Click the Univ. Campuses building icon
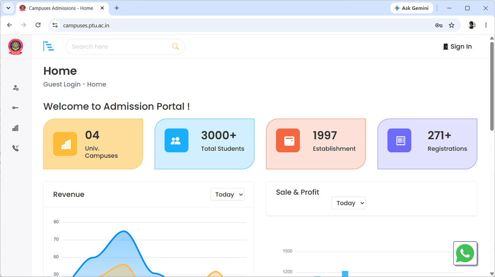 point(65,144)
